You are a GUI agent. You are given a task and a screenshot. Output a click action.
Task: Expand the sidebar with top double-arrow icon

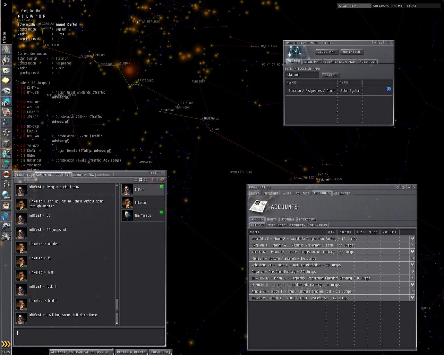pos(5,5)
